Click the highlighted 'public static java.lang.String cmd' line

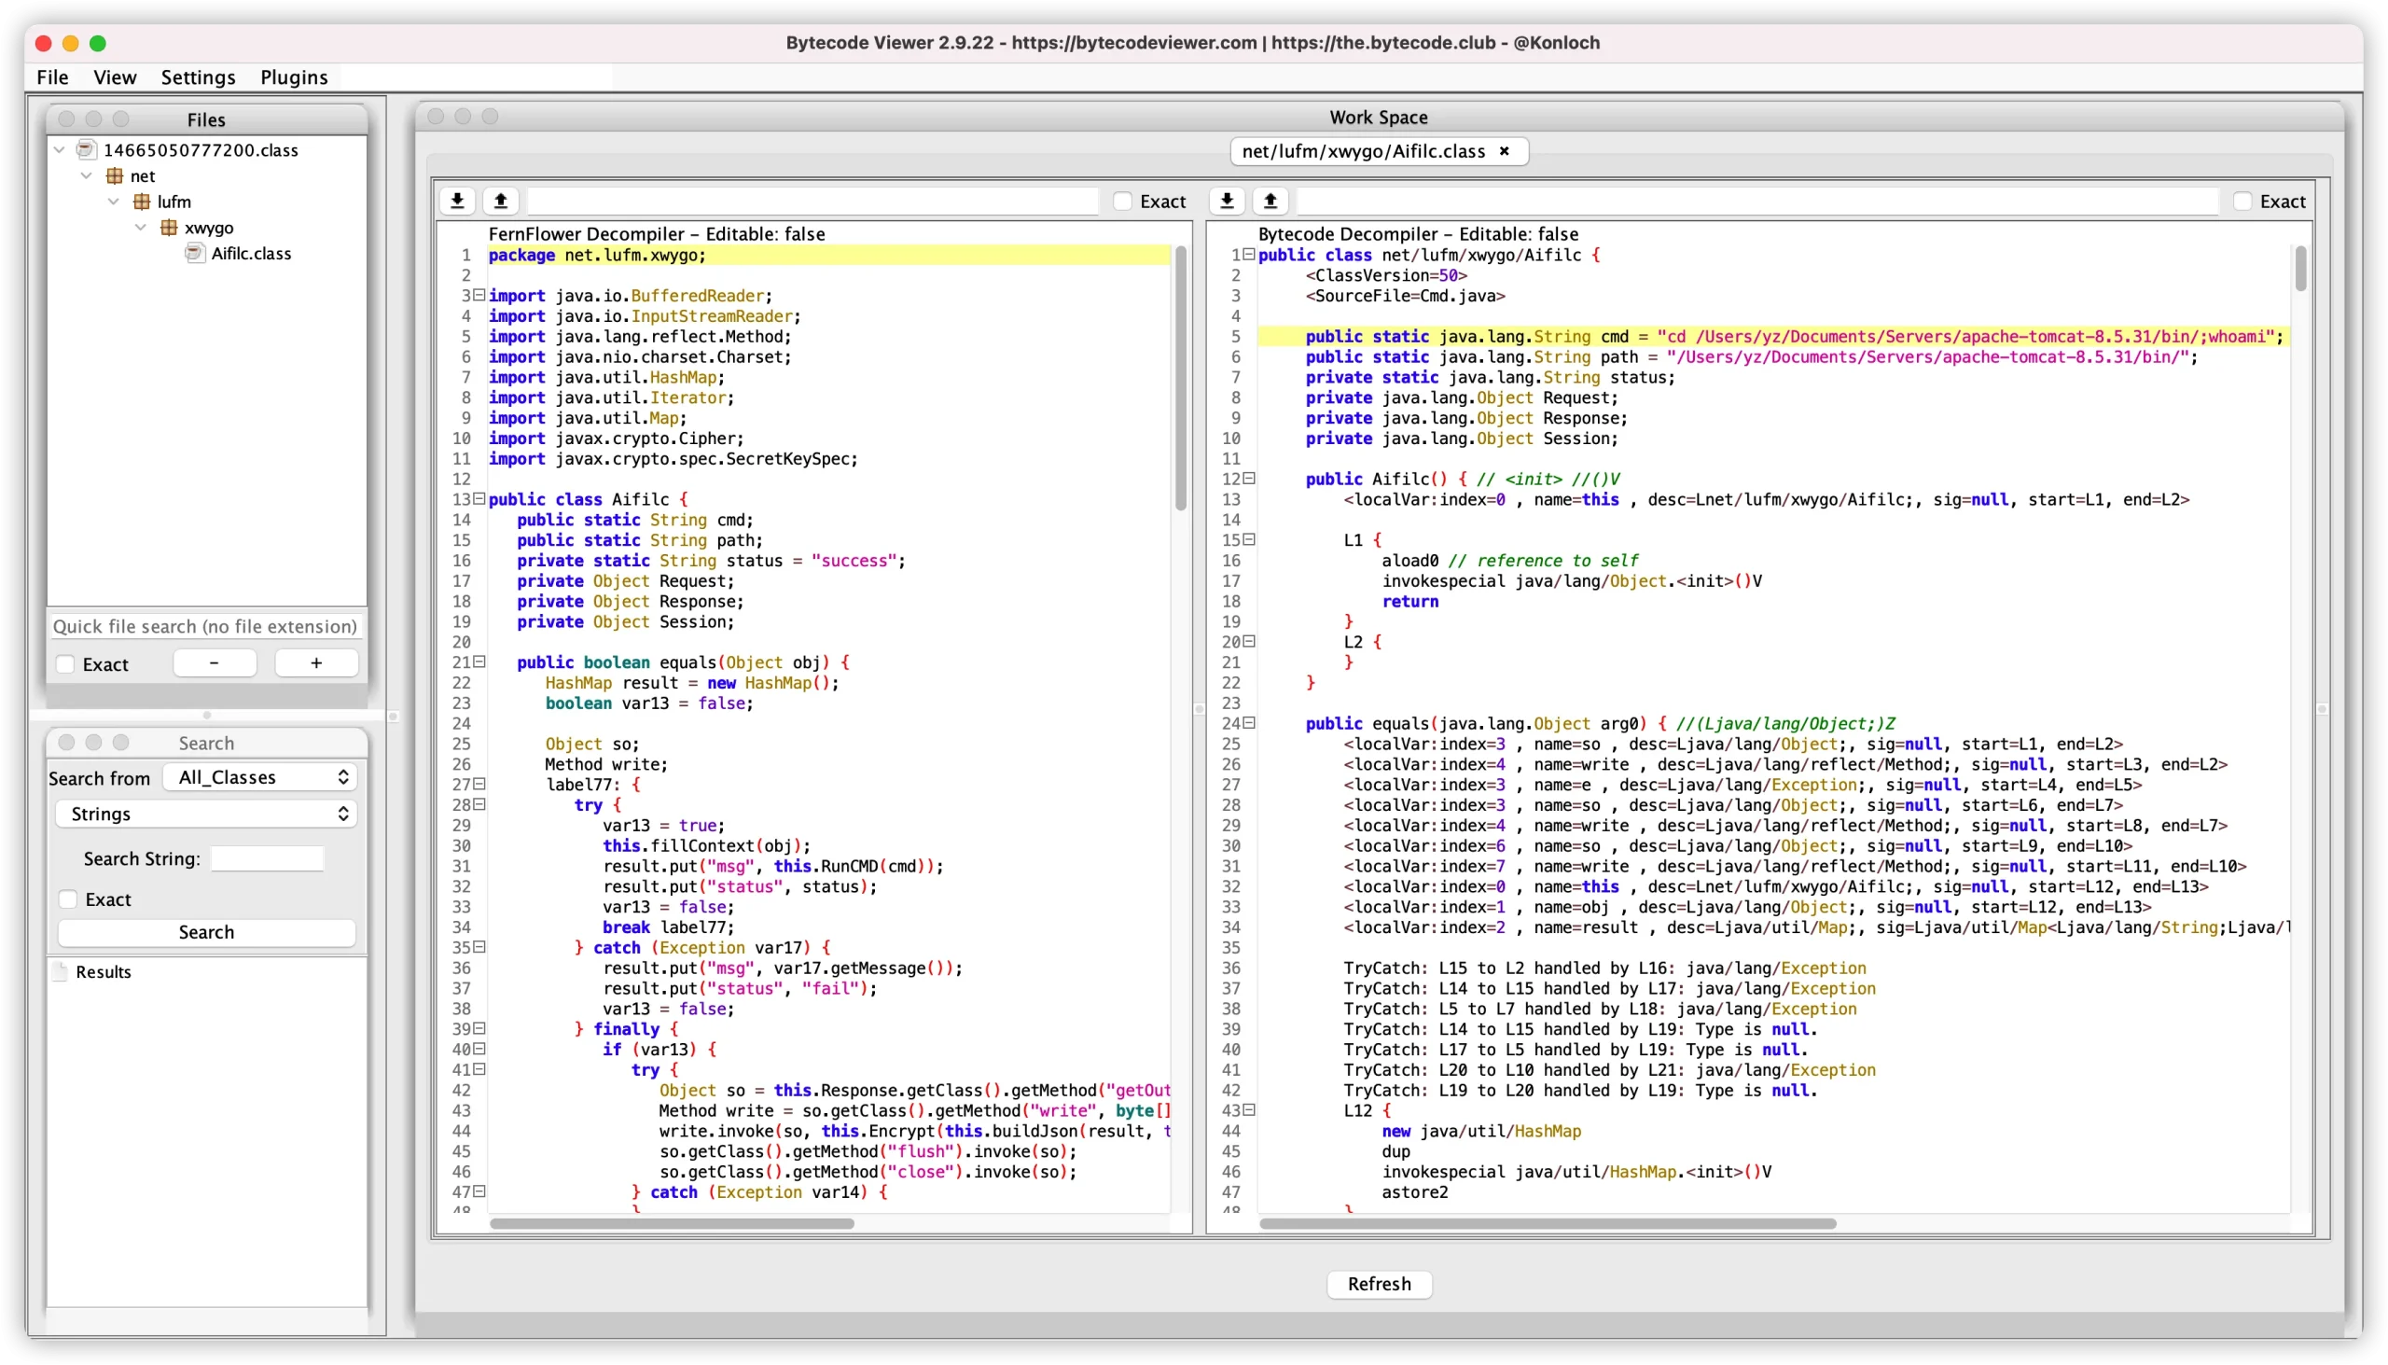[x=1773, y=337]
